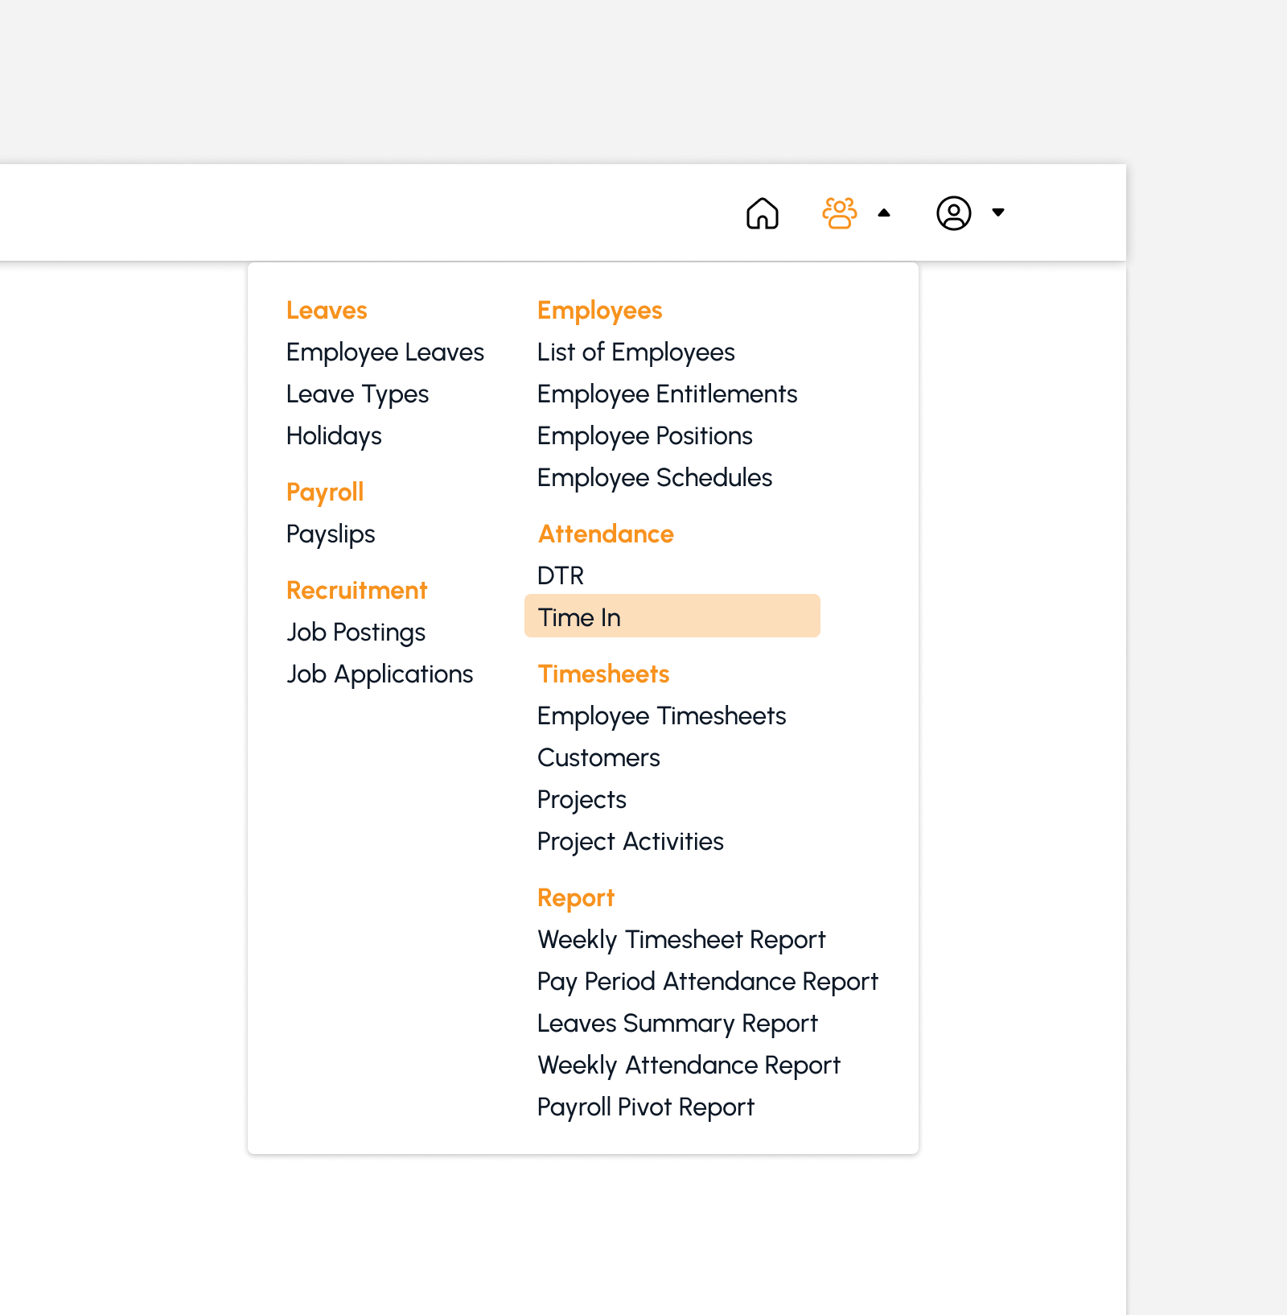The width and height of the screenshot is (1287, 1315).
Task: Choose the highlighted Time In item
Action: 672,616
